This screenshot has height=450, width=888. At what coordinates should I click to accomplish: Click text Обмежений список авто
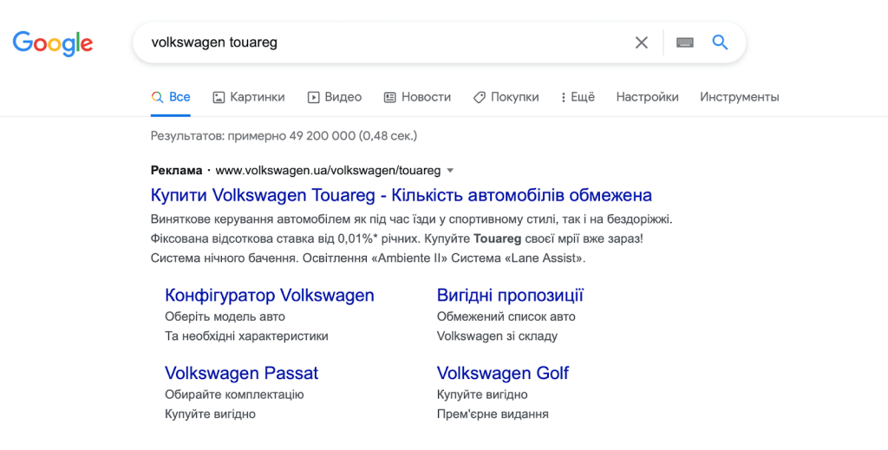point(506,317)
